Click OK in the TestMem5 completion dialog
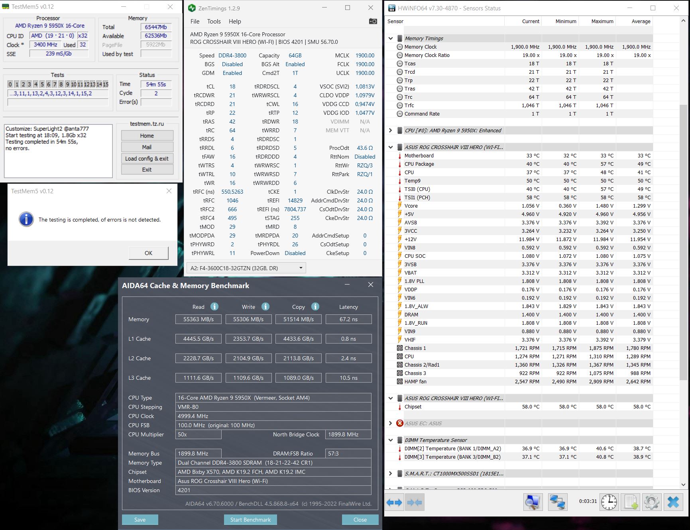 (x=148, y=253)
